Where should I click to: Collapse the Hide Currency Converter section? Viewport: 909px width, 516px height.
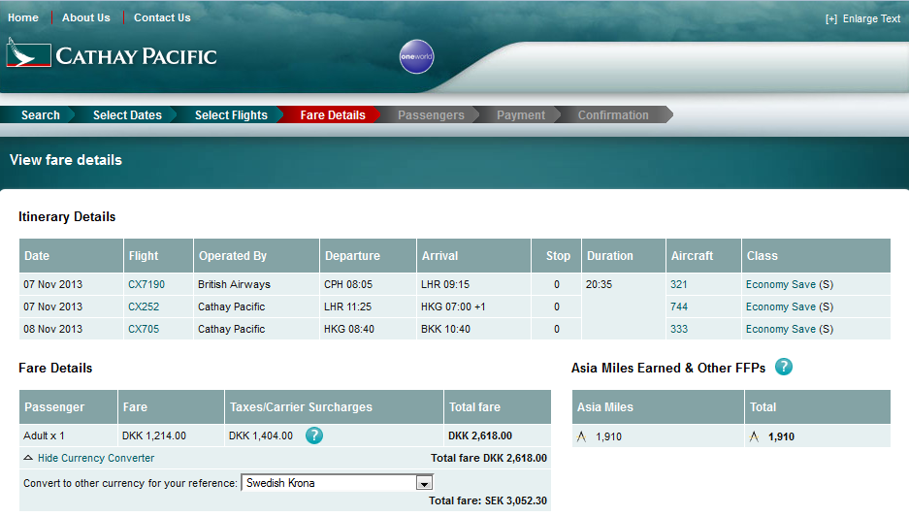pos(89,458)
